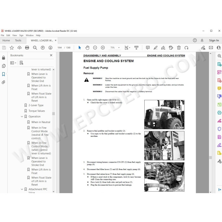
Task: Open 2-Lever Type bookmark
Action: 36,105
